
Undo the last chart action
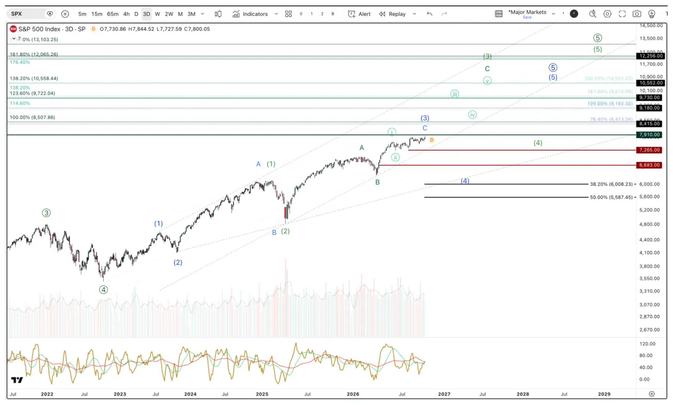click(430, 14)
